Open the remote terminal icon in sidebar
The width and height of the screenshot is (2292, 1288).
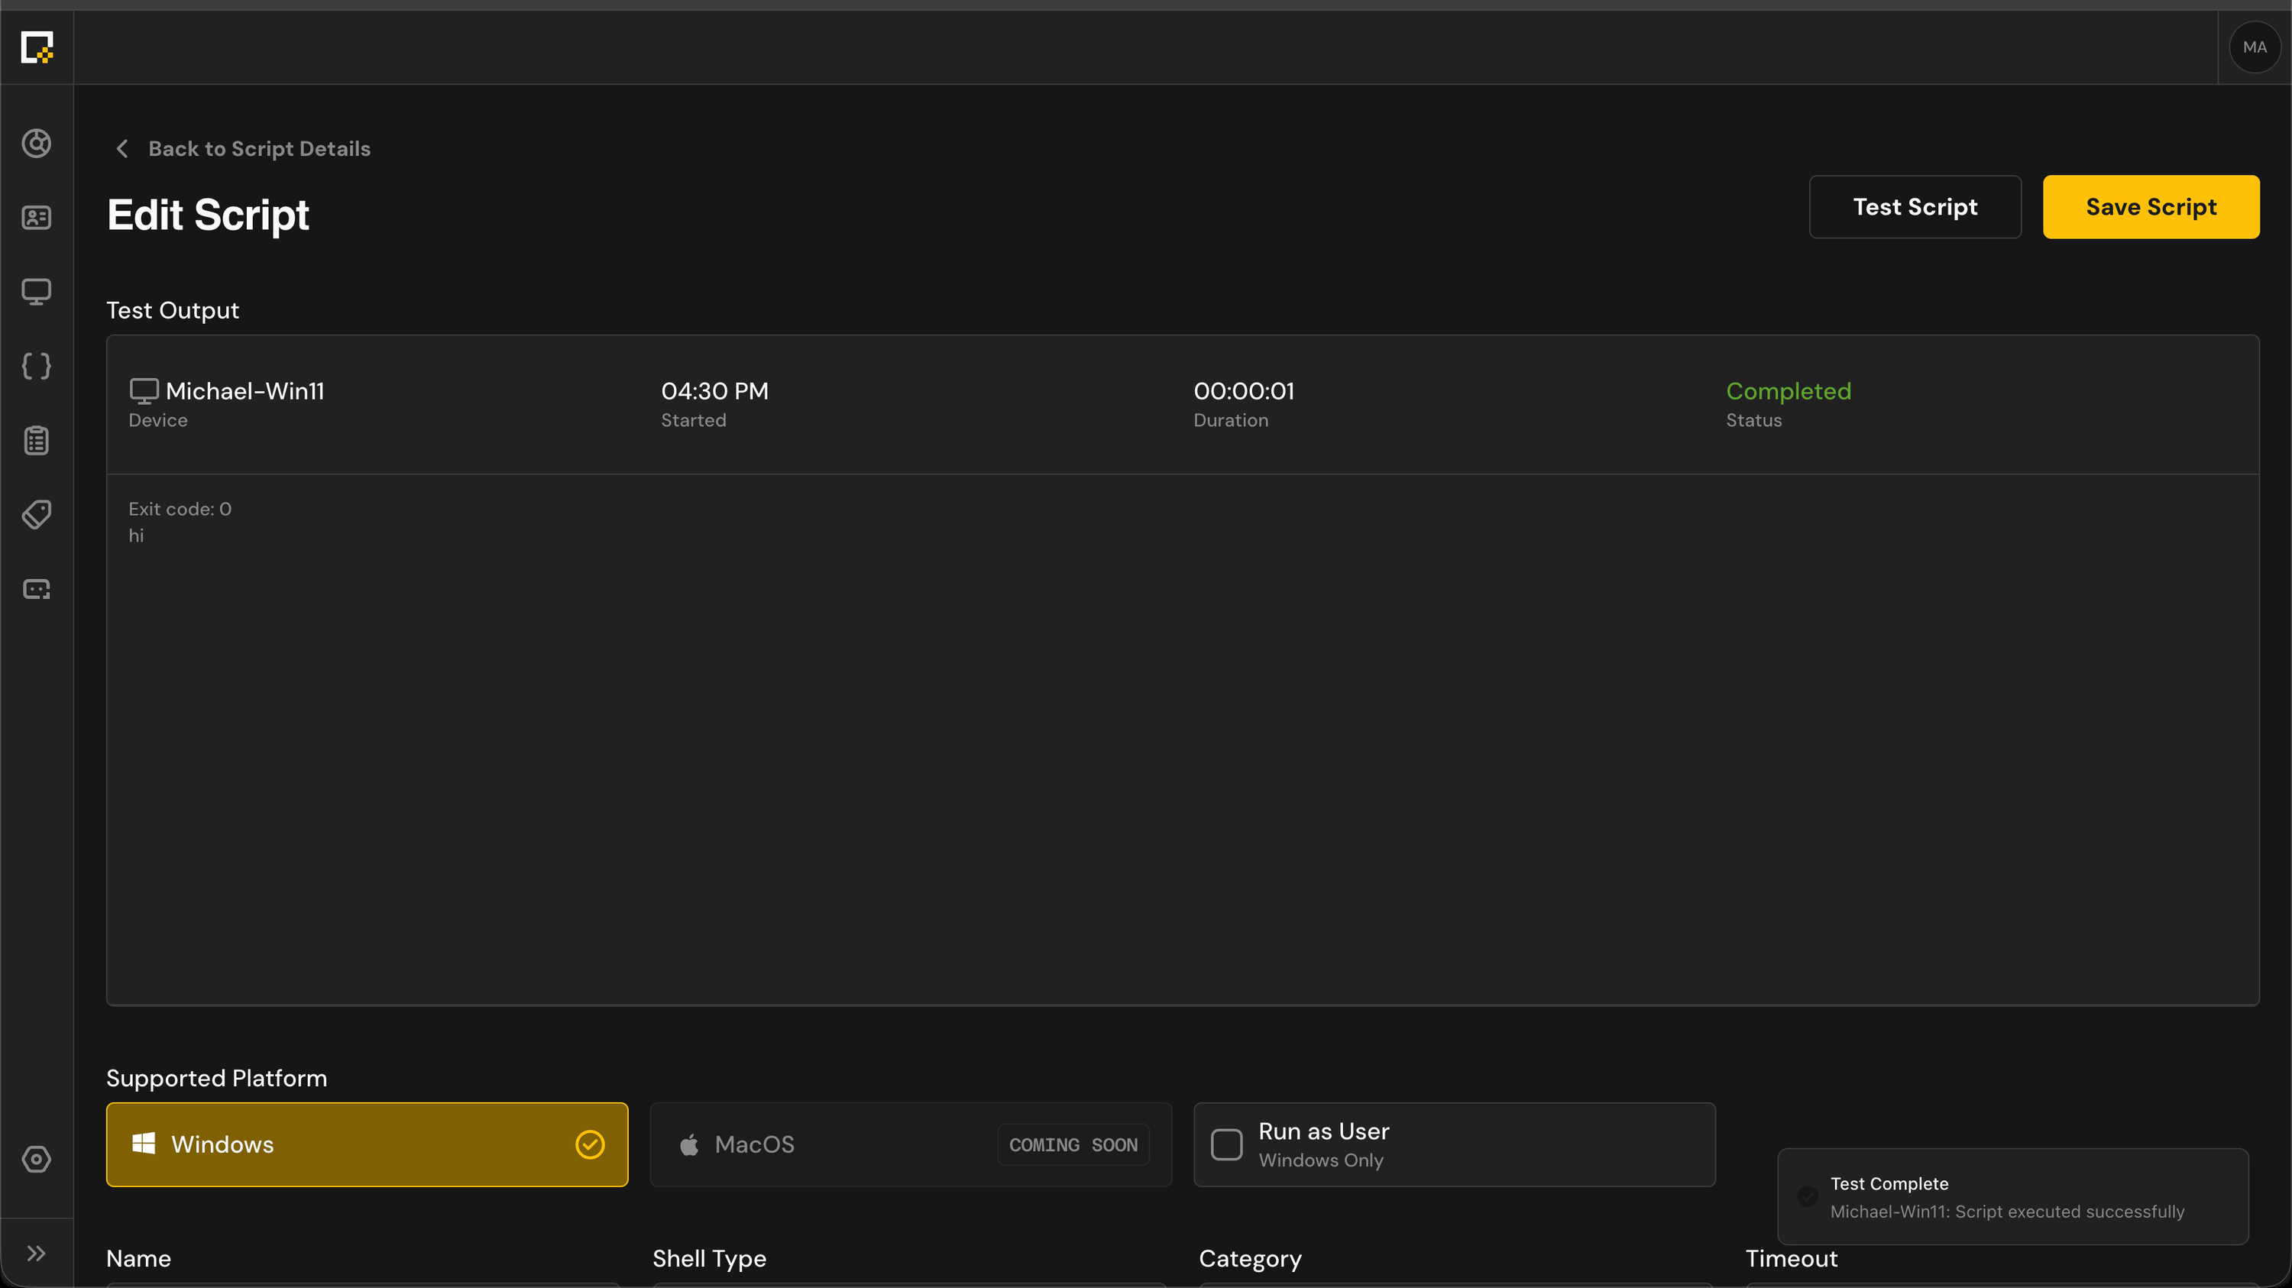[37, 589]
